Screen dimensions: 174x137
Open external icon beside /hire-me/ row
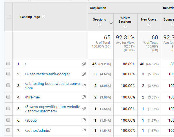(x=84, y=97)
